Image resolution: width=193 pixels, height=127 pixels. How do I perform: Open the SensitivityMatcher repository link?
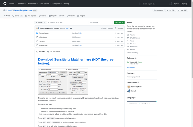[x=23, y=11]
